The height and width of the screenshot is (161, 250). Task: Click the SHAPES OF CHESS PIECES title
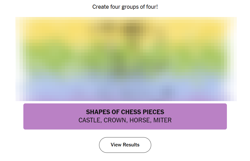click(125, 112)
